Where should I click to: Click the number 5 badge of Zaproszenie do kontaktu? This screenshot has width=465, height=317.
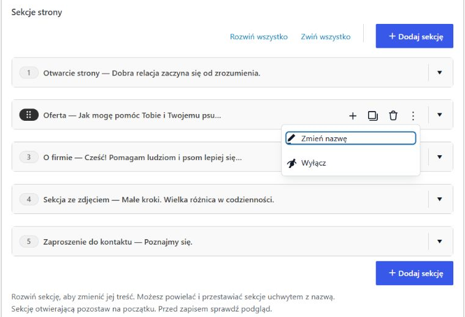tap(29, 242)
